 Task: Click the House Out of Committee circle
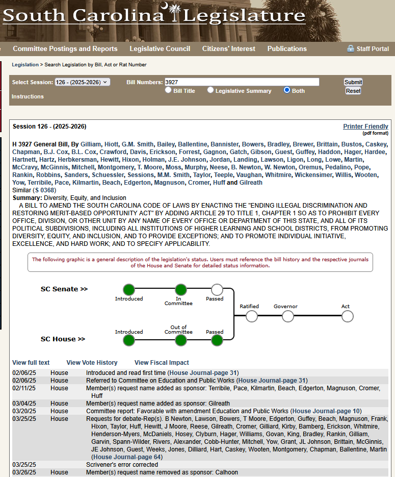tap(181, 340)
